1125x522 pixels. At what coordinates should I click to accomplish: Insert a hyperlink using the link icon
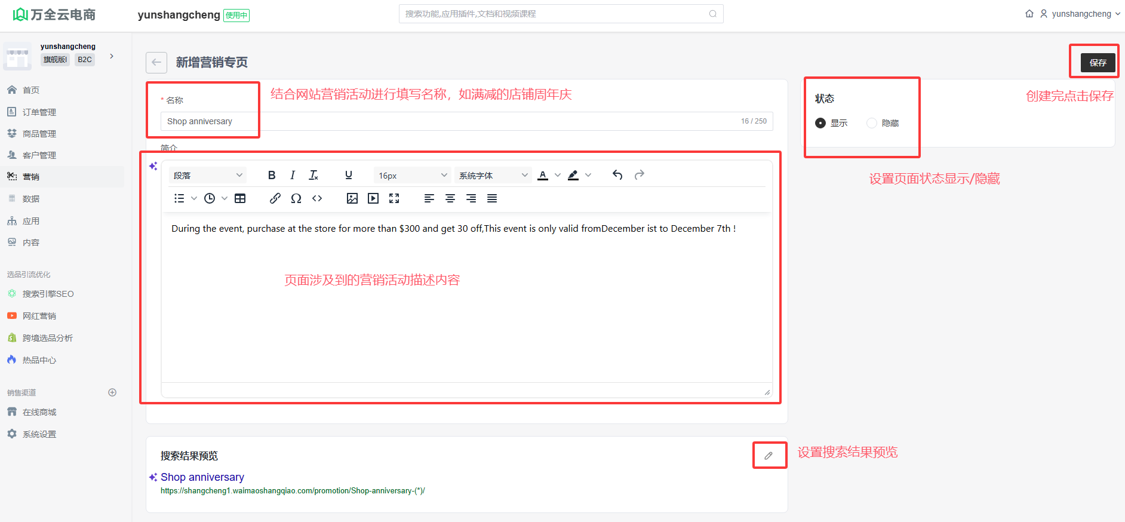click(x=275, y=198)
